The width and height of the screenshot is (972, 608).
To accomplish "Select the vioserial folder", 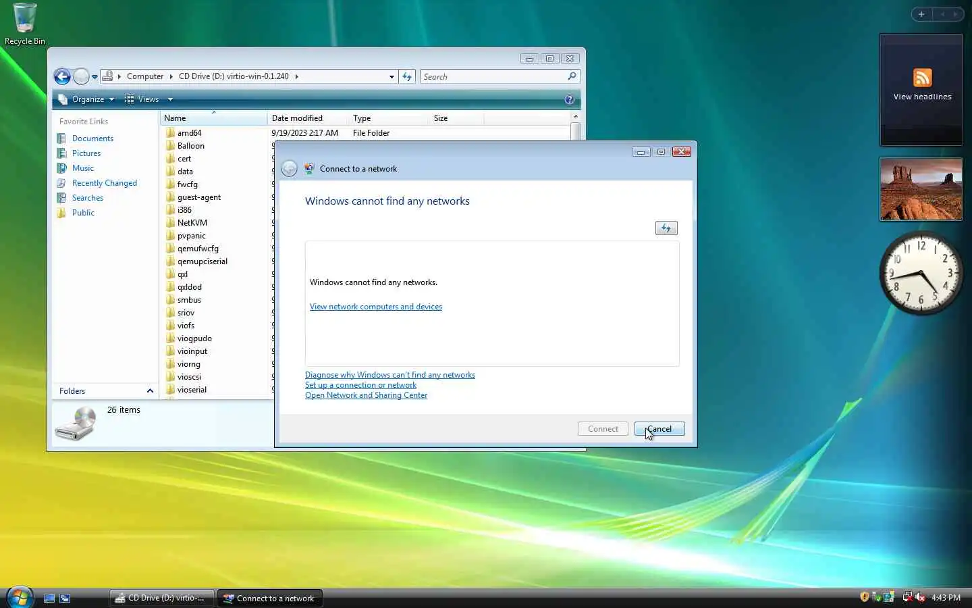I will coord(192,390).
